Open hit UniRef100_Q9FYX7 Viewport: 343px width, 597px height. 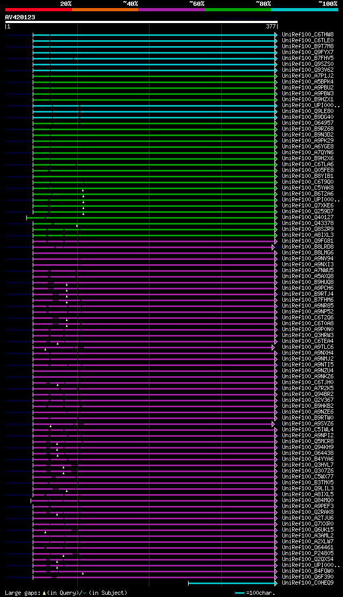pyautogui.click(x=308, y=52)
